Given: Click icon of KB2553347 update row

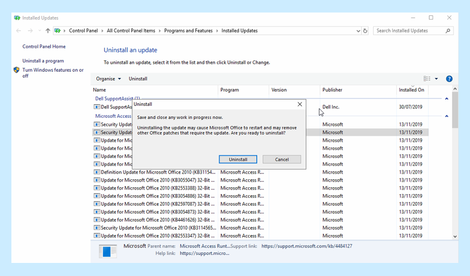Looking at the screenshot, I should click(96, 236).
